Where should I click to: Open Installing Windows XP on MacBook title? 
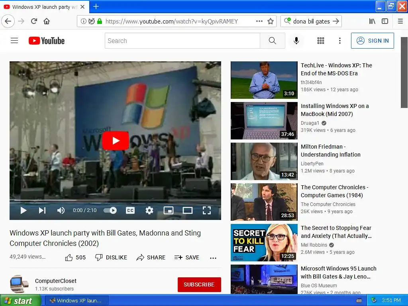coord(335,110)
